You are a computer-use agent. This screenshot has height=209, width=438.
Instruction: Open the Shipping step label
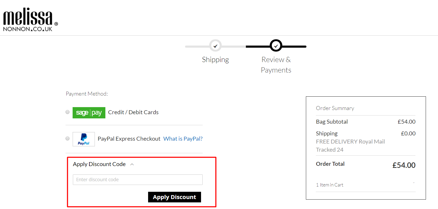215,60
